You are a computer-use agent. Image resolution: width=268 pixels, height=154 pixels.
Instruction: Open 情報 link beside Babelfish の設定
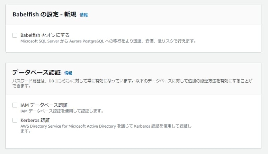pyautogui.click(x=84, y=15)
